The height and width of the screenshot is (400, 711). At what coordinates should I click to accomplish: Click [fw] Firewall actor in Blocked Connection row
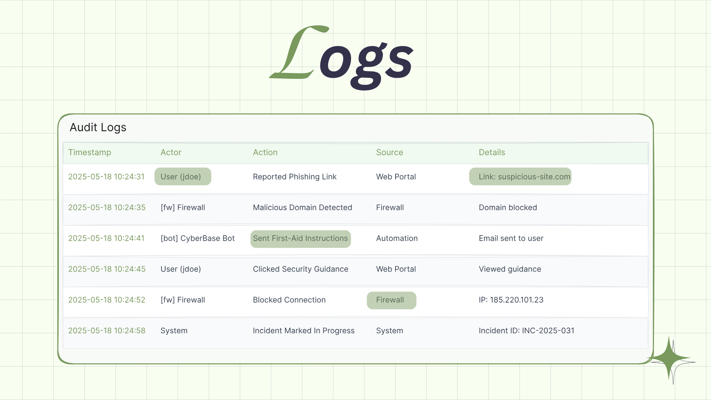tap(183, 300)
